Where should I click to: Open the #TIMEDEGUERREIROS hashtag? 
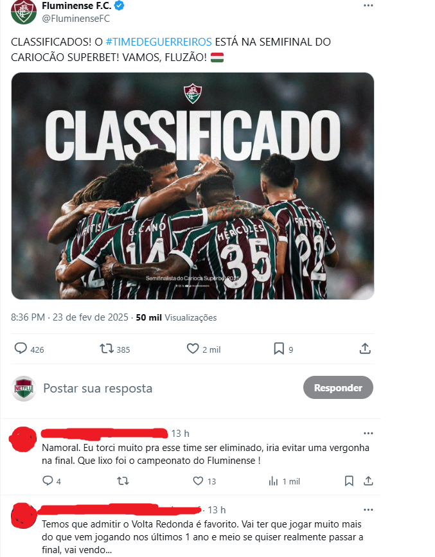pyautogui.click(x=159, y=42)
